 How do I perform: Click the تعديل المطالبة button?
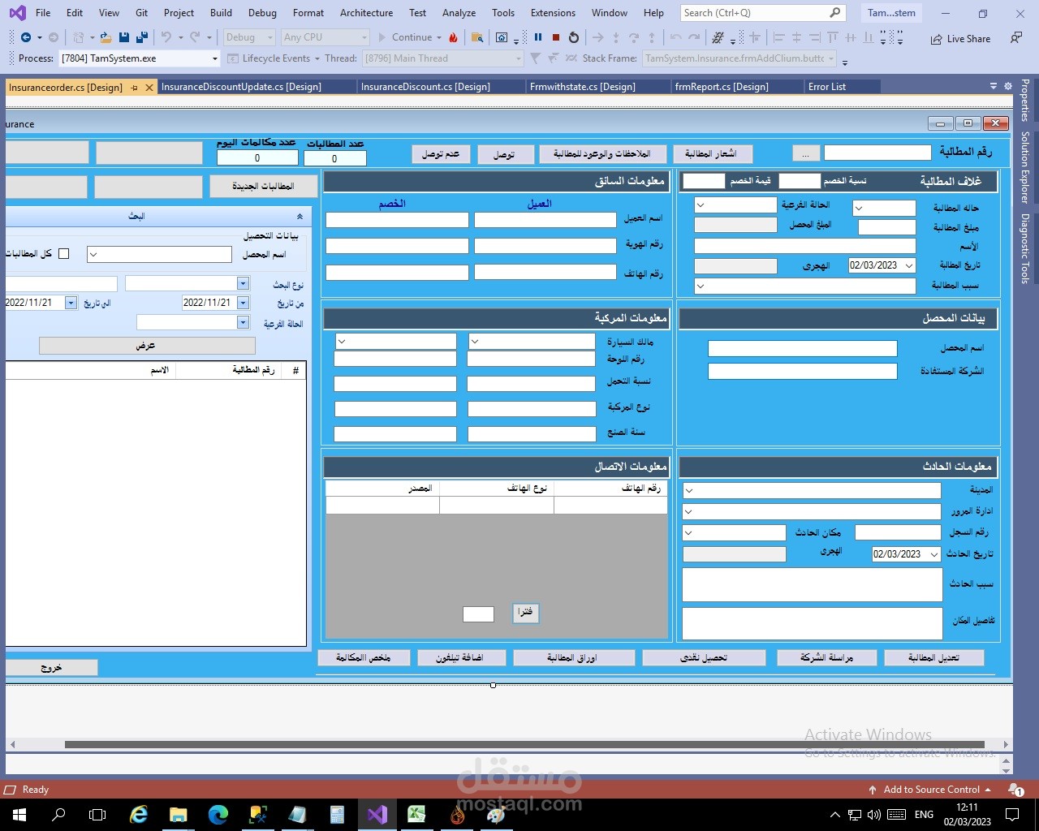click(934, 657)
